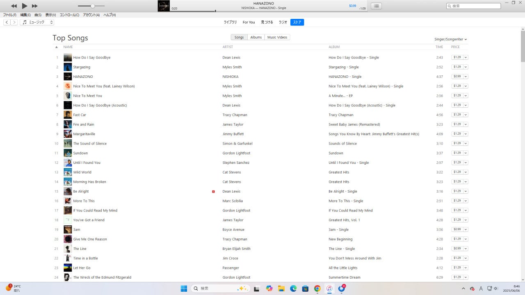This screenshot has height=295, width=525.
Task: Click the forward navigation arrow
Action: [x=14, y=22]
